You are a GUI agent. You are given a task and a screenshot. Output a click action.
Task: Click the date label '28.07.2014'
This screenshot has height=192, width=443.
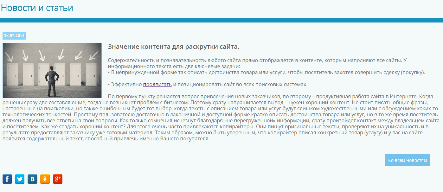point(14,35)
